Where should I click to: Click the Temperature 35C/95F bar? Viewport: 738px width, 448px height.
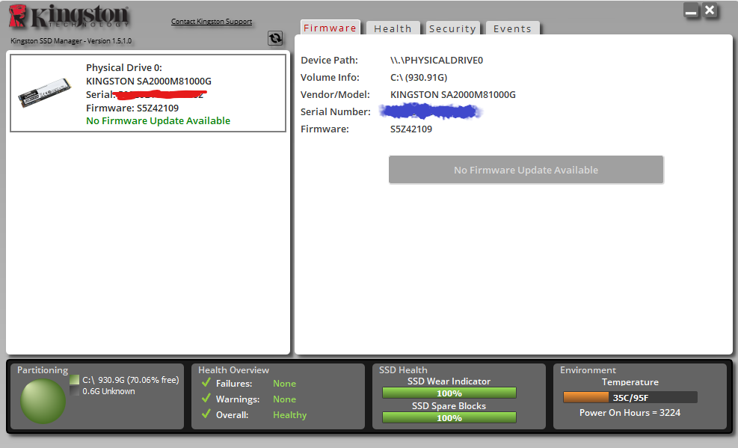pyautogui.click(x=630, y=397)
